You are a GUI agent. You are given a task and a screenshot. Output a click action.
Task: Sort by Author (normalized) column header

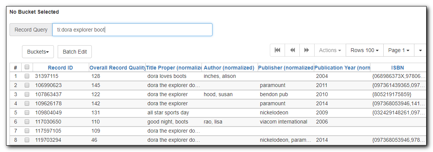229,68
